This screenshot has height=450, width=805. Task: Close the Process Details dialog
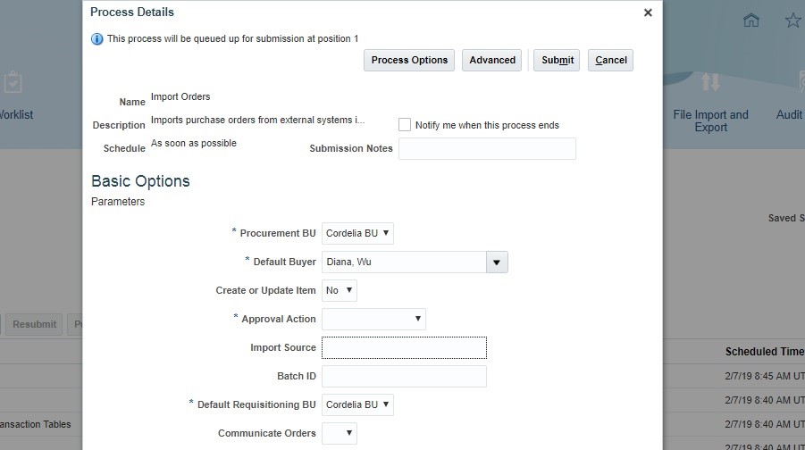648,12
